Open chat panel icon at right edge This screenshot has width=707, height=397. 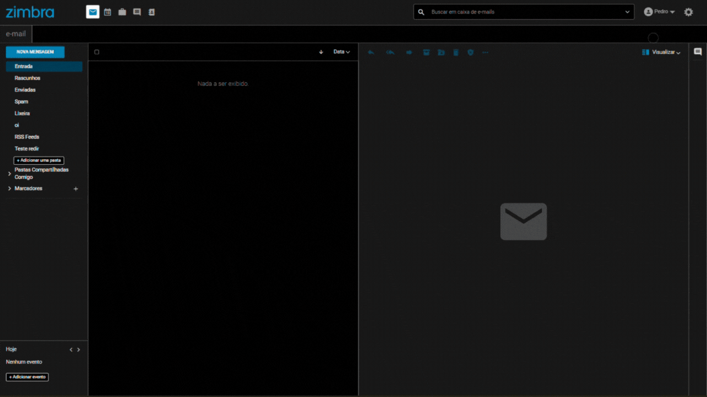pyautogui.click(x=698, y=52)
